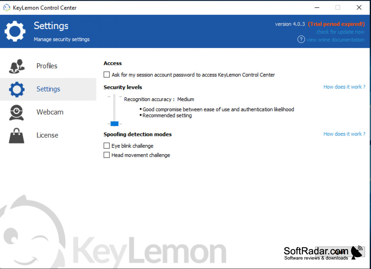Click the question mark help icon
The height and width of the screenshot is (269, 371).
coord(301,40)
